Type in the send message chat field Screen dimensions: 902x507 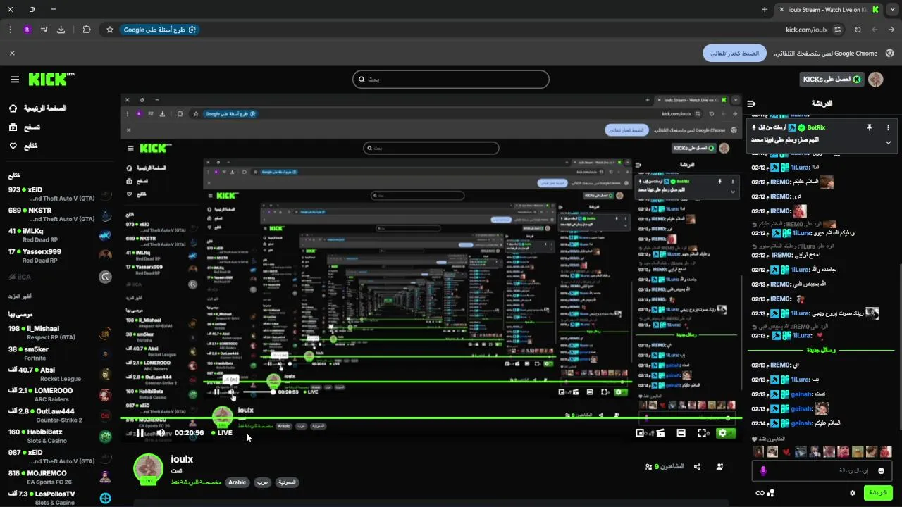(820, 470)
